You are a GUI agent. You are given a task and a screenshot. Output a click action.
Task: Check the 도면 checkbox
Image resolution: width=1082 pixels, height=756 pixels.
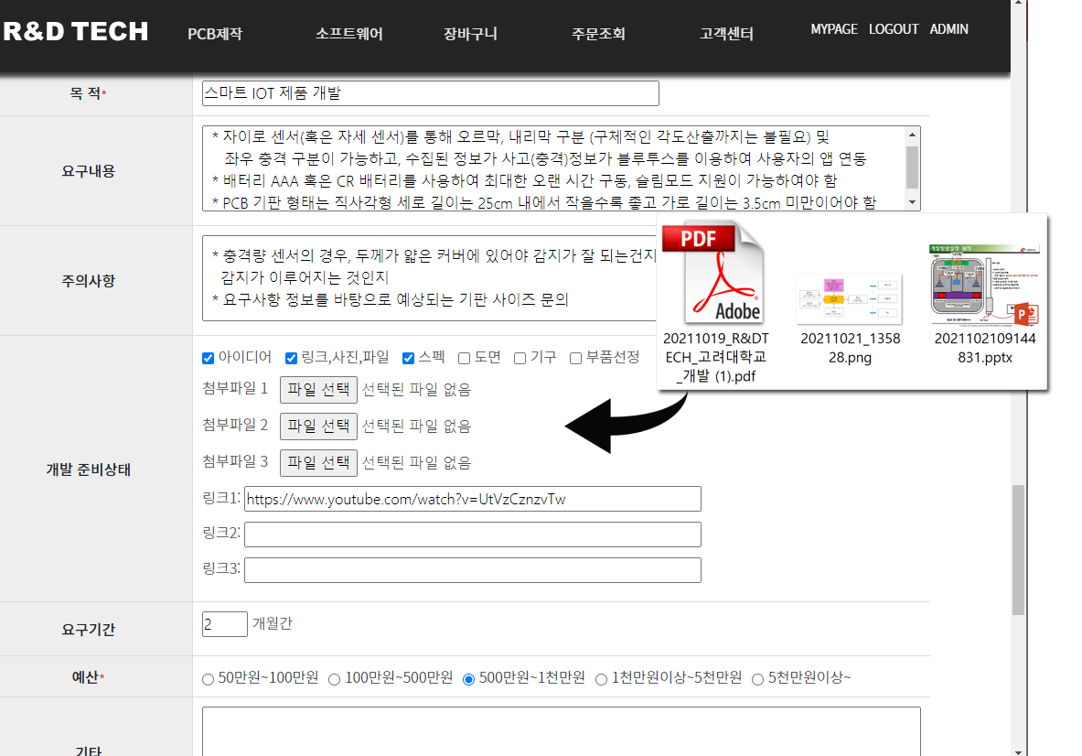coord(465,358)
